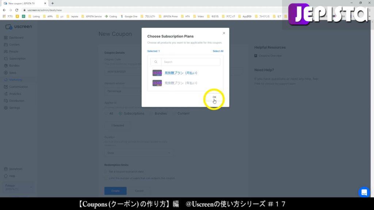Open the Sales sidebar icon
Screen dimensions: 374x210
6,73
